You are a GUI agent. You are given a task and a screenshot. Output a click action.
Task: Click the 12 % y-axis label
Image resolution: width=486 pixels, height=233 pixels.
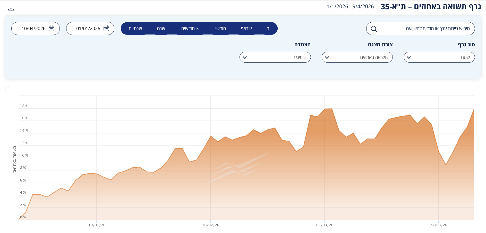pos(24,143)
